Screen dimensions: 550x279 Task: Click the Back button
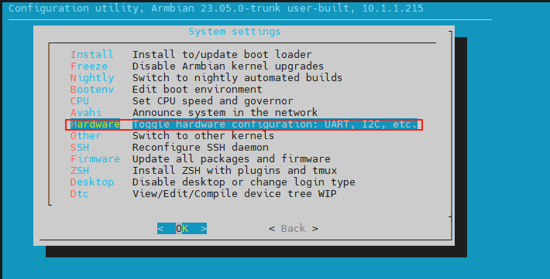[x=294, y=229]
